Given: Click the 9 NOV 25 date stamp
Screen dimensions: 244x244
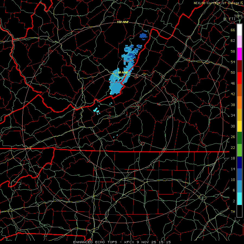Looking at the screenshot, I should click(x=147, y=242).
